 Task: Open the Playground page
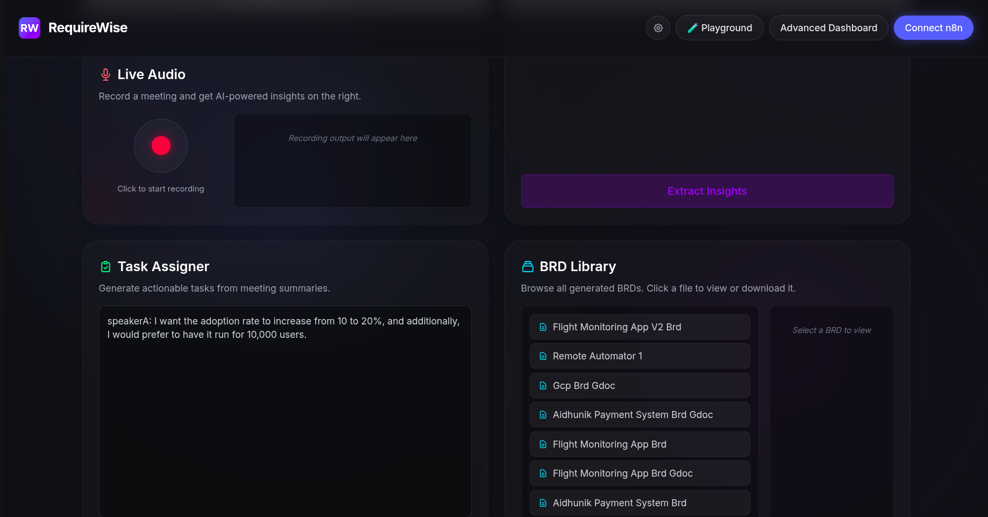pos(719,28)
